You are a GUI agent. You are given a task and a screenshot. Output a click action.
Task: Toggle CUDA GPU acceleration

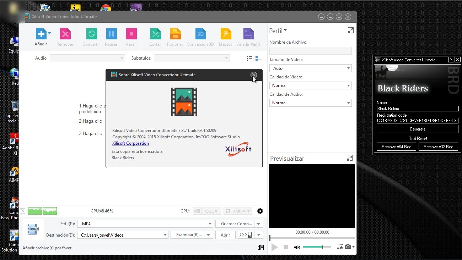207,211
